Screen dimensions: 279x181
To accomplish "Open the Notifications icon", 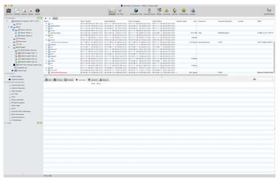I will click(269, 11).
